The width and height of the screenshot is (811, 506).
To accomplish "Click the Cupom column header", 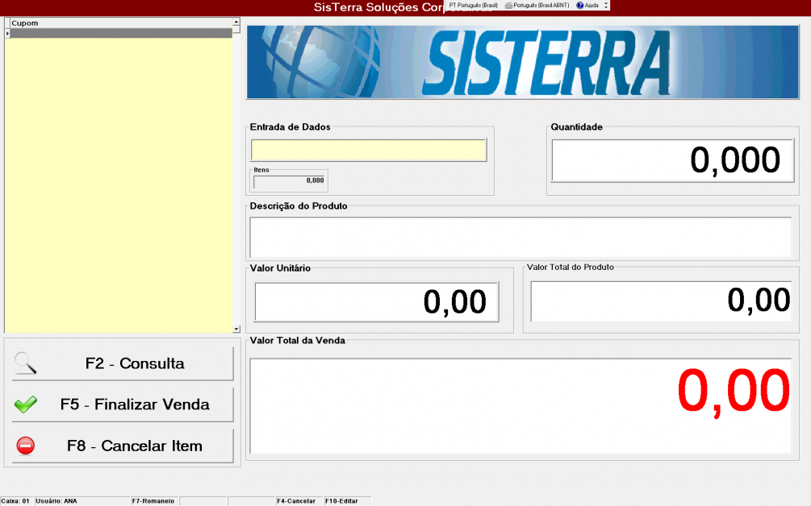I will point(119,23).
